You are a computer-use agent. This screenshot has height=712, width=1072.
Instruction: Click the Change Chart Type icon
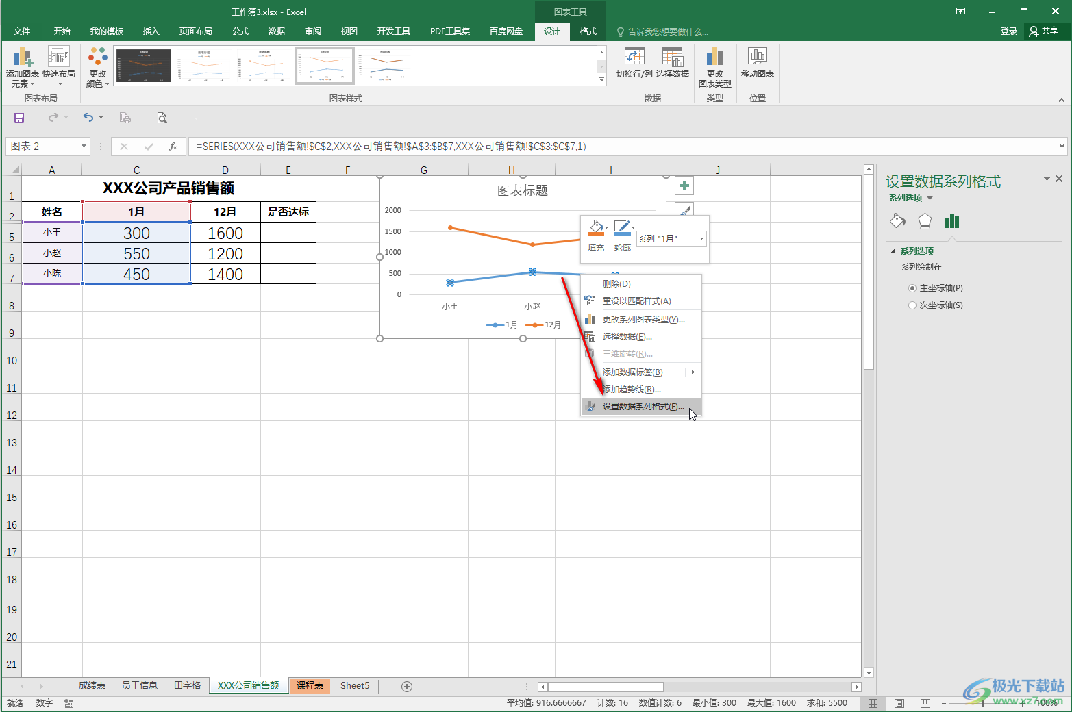[714, 58]
